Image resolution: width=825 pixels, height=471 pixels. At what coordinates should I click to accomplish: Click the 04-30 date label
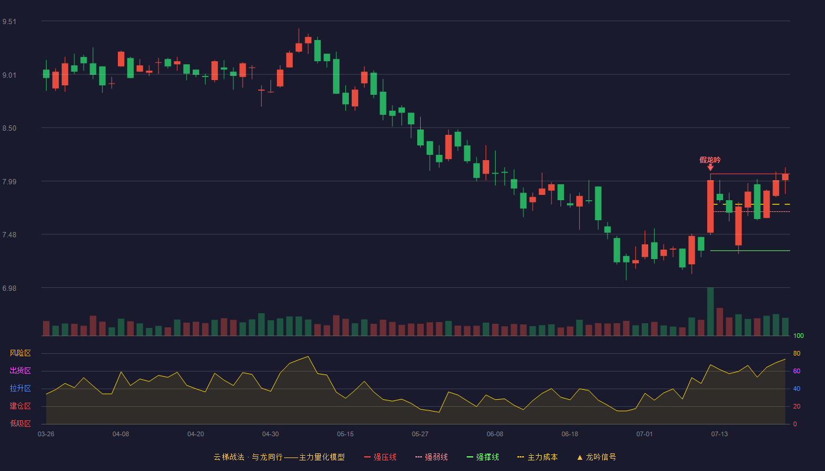tap(270, 434)
